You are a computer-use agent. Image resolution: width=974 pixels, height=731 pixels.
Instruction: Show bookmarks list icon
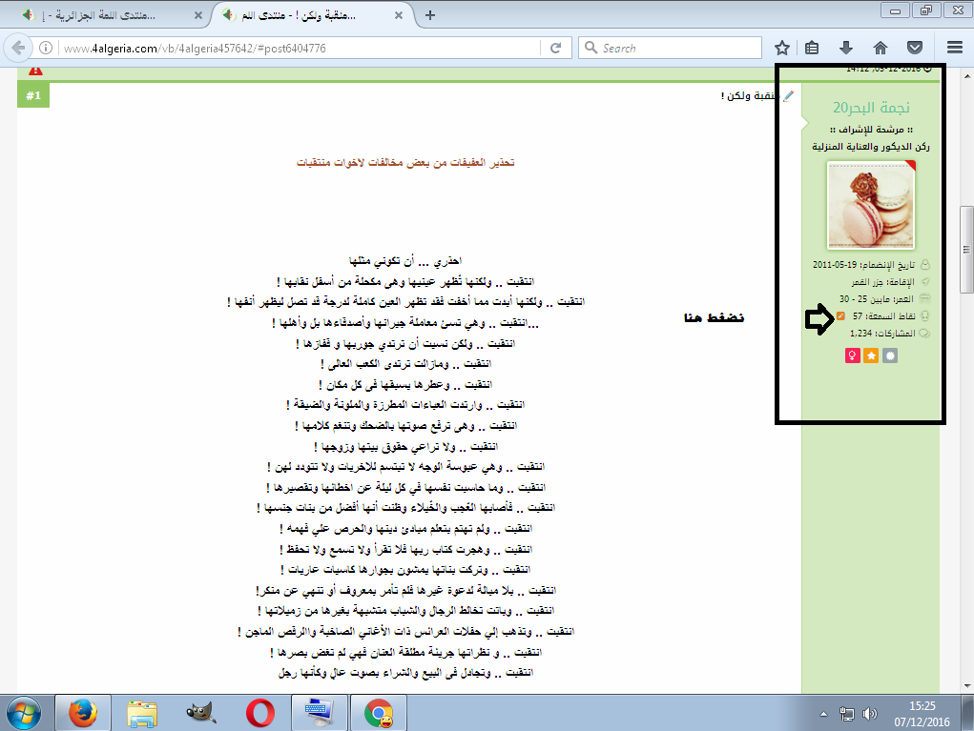click(x=813, y=48)
